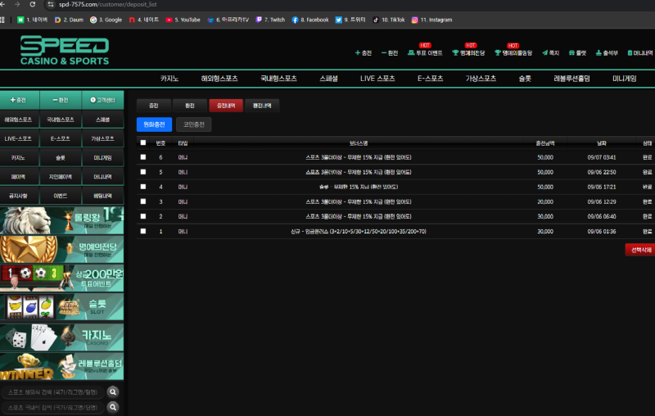Click the 스포츠 해외식 검색 input field
655x416 pixels.
pyautogui.click(x=53, y=392)
